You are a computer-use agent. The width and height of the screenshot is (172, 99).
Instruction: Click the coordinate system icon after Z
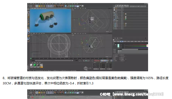[55, 6]
